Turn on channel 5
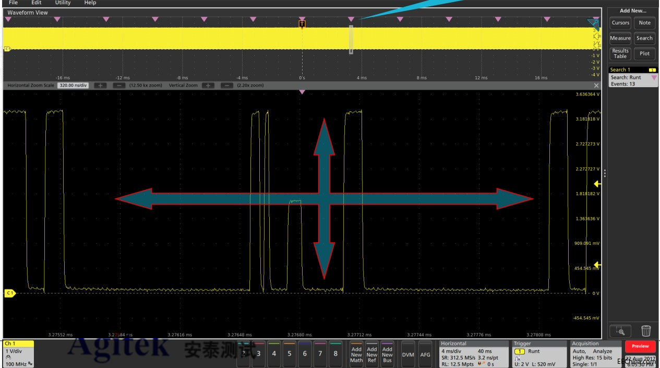The height and width of the screenshot is (368, 660). pos(290,353)
